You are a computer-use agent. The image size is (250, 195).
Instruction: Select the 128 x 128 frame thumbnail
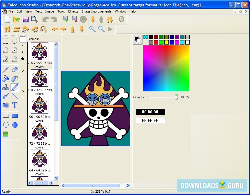click(x=40, y=78)
